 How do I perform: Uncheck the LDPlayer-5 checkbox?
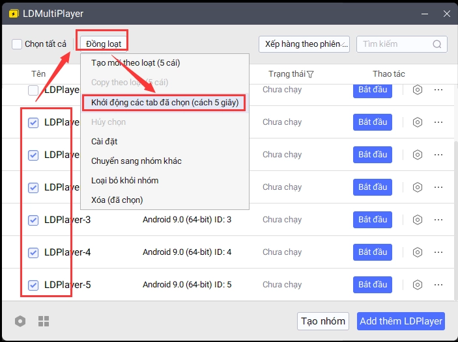[x=33, y=285]
